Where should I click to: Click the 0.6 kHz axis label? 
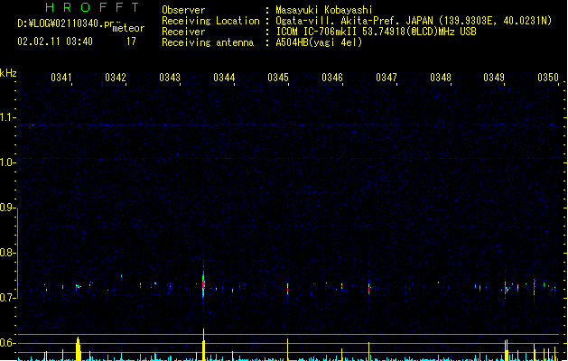pos(7,343)
